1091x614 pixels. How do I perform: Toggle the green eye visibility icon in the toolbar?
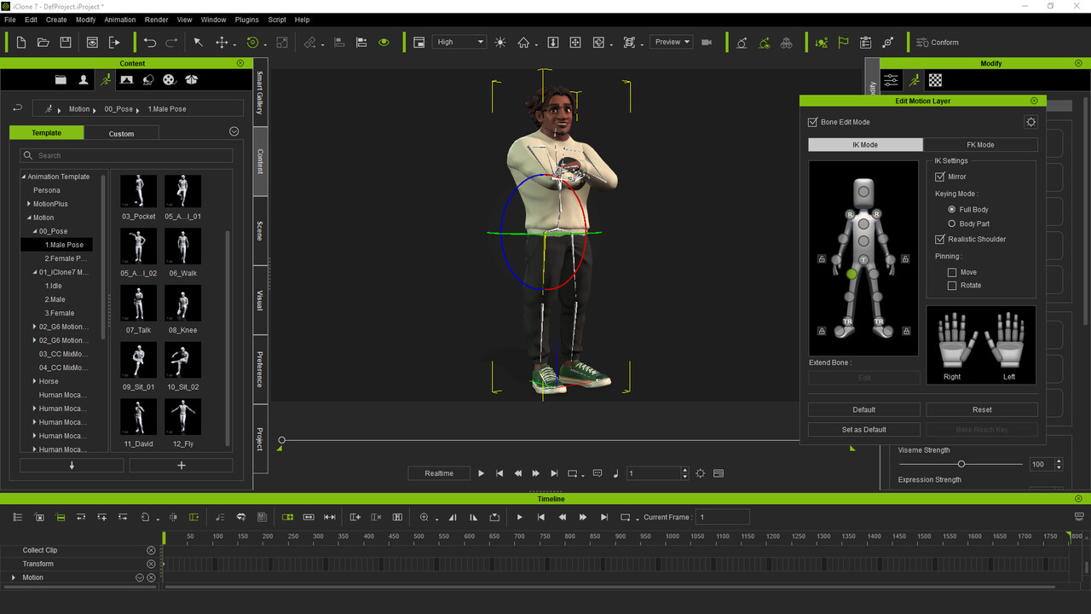tap(384, 43)
